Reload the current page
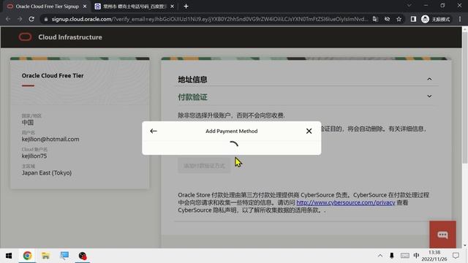The width and height of the screenshot is (468, 263). coord(31,19)
